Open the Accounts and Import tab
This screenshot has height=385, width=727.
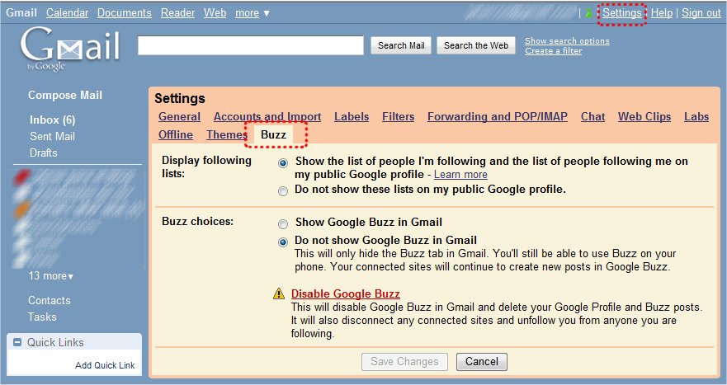coord(267,117)
